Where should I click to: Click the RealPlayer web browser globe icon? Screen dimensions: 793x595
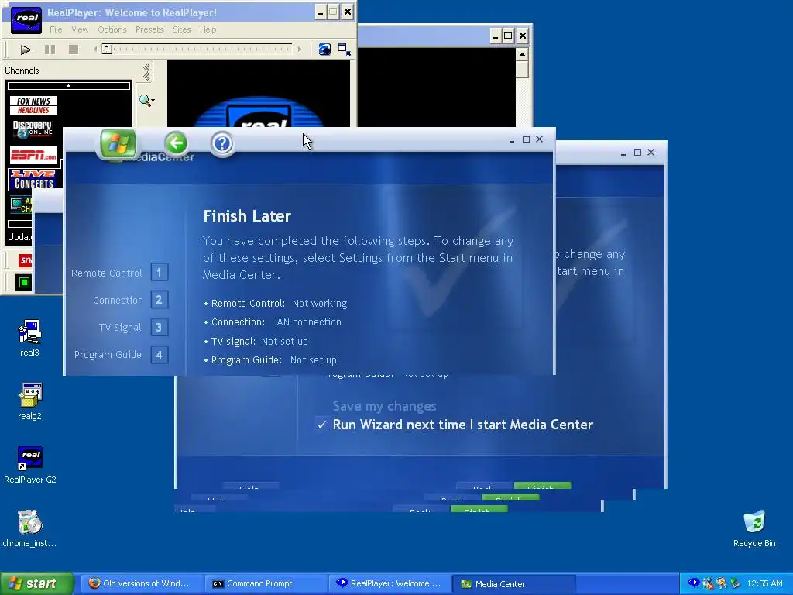(324, 49)
